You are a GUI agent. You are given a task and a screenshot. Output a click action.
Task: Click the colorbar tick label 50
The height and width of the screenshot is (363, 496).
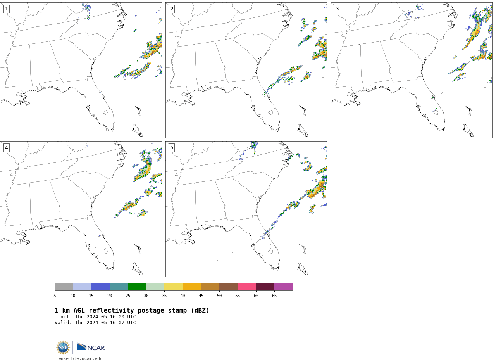[219, 296]
